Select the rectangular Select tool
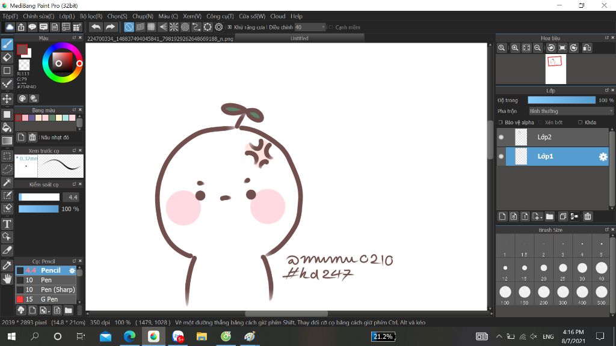The height and width of the screenshot is (346, 616). 7,156
